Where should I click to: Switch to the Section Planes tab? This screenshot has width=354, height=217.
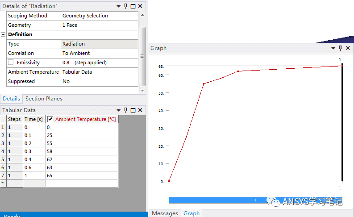(44, 99)
